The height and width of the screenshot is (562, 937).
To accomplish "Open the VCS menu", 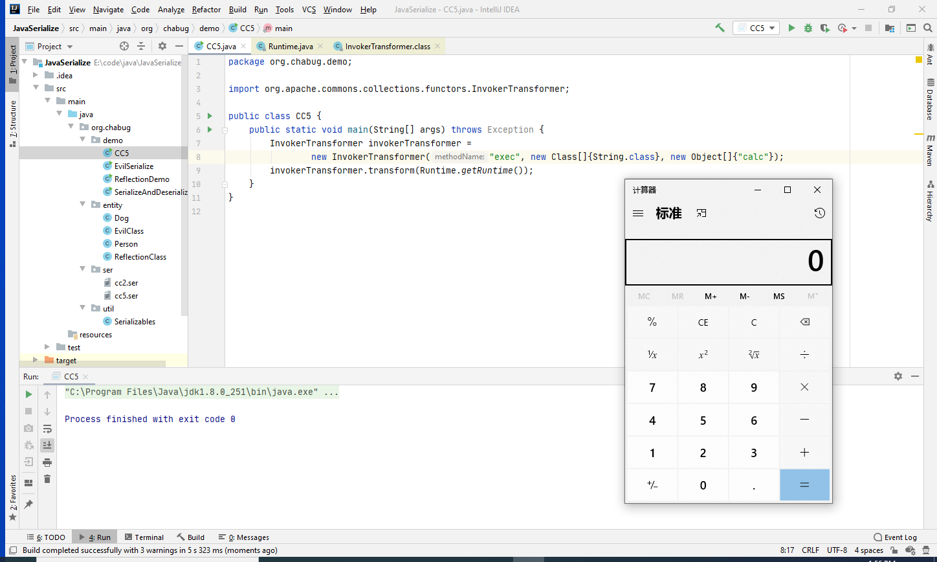I will 309,10.
